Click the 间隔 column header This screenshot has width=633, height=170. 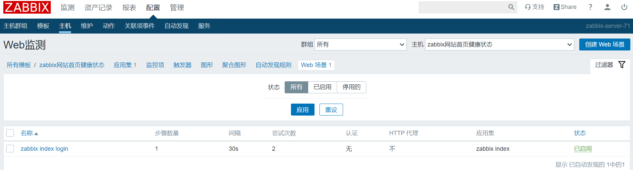(235, 133)
